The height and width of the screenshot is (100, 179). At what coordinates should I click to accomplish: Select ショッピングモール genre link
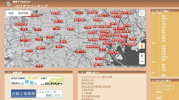pyautogui.click(x=165, y=86)
